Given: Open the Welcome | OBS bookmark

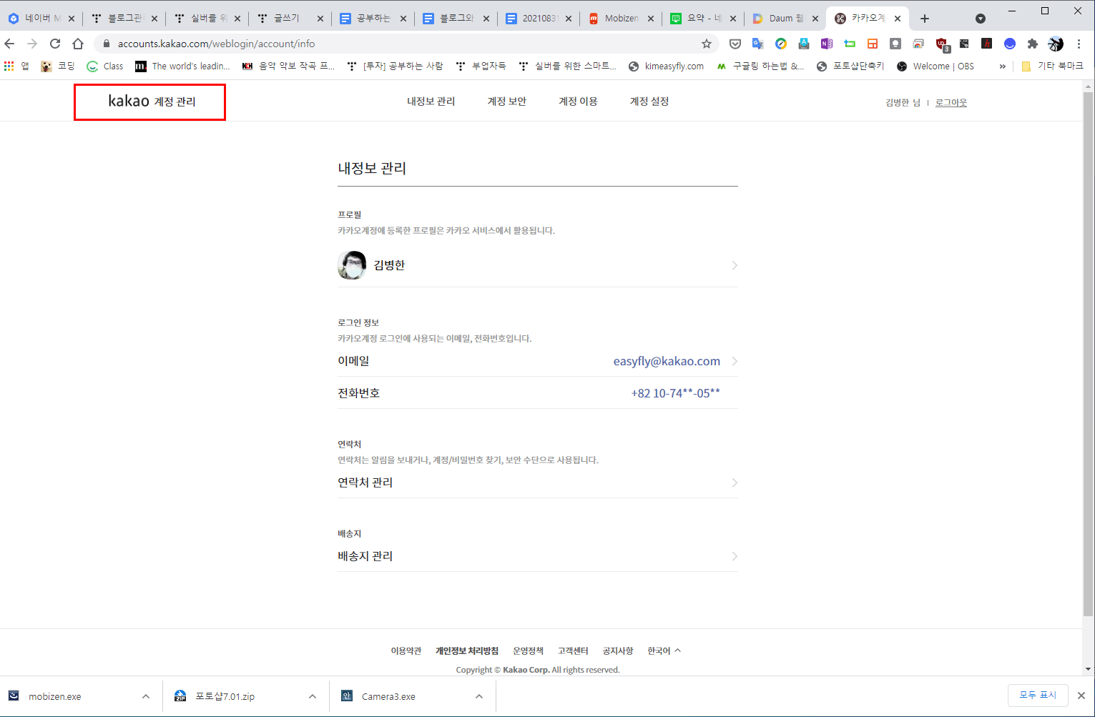Looking at the screenshot, I should coord(935,66).
